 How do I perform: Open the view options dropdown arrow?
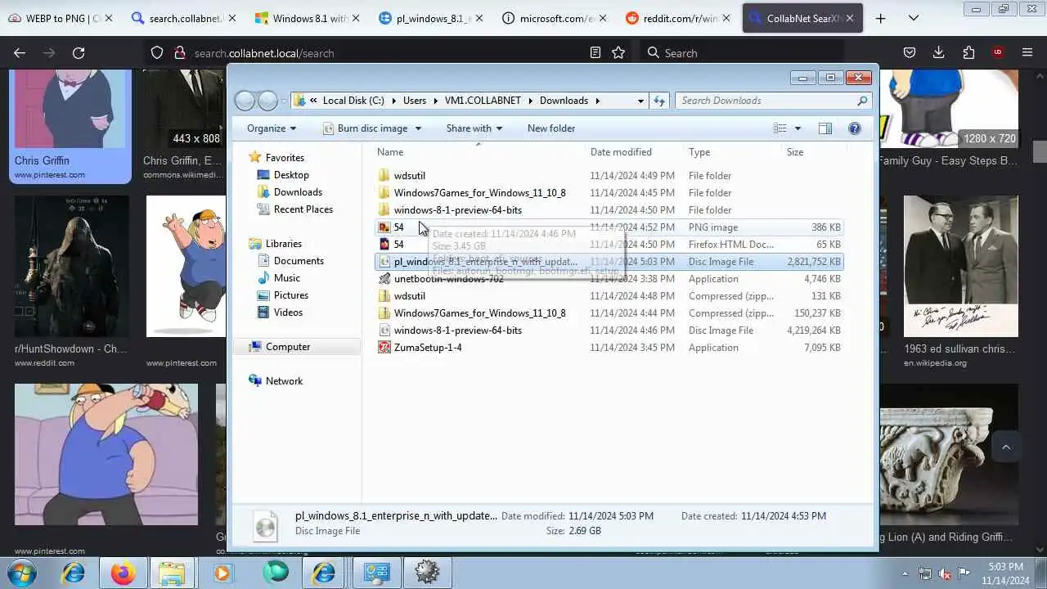pos(798,128)
